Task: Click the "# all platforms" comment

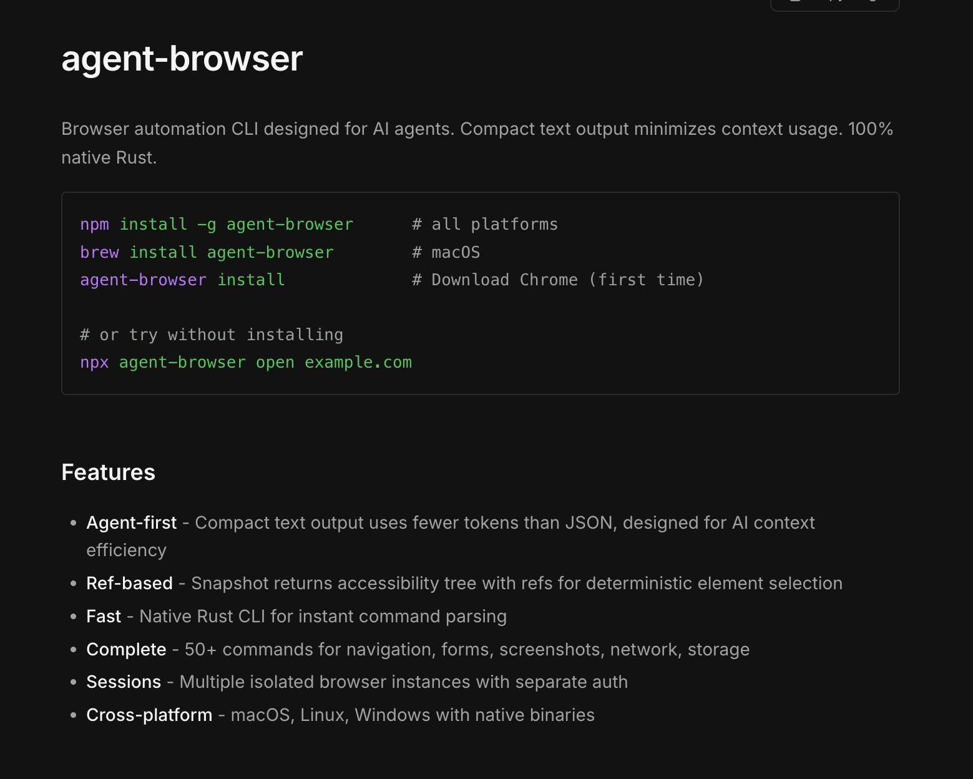Action: pos(485,224)
